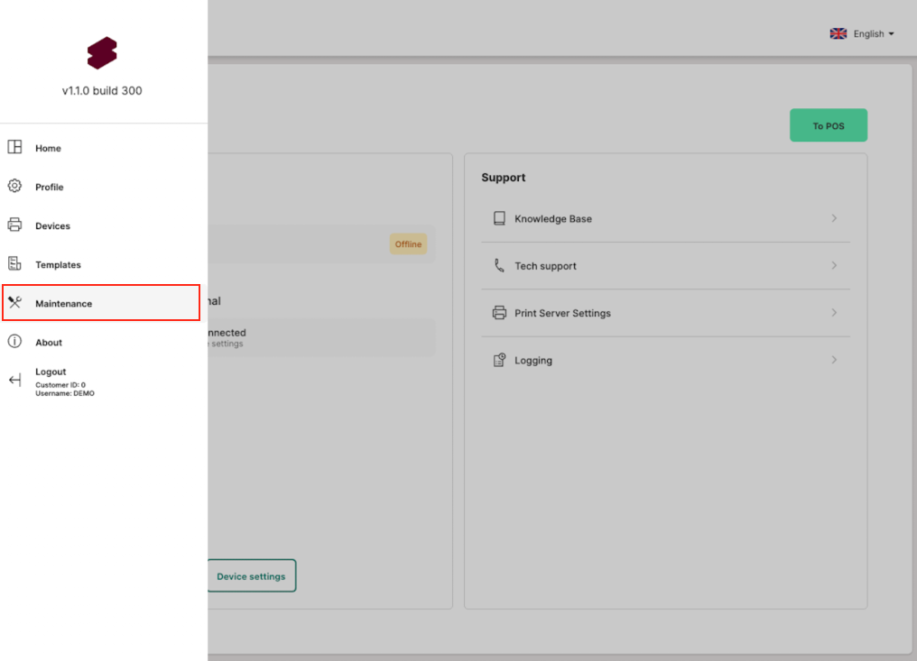The height and width of the screenshot is (661, 917).
Task: Expand Knowledge Base chevron arrow
Action: pos(834,218)
